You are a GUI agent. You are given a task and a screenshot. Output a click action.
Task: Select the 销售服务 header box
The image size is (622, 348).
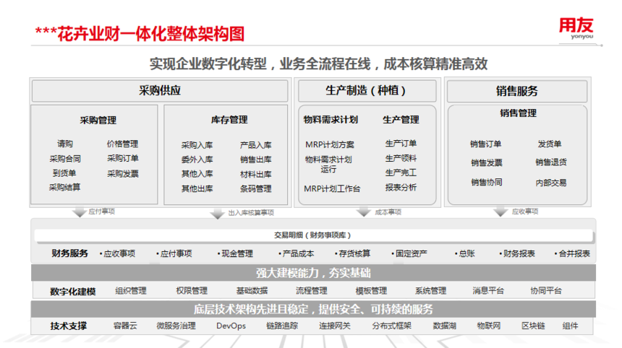coord(517,92)
